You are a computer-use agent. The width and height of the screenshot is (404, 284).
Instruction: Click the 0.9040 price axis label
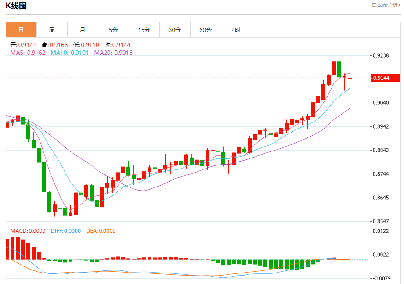[x=381, y=103]
